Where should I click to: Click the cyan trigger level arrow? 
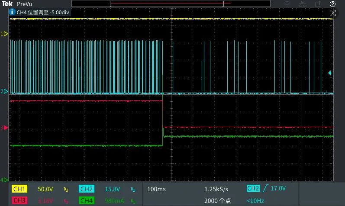tap(330, 73)
